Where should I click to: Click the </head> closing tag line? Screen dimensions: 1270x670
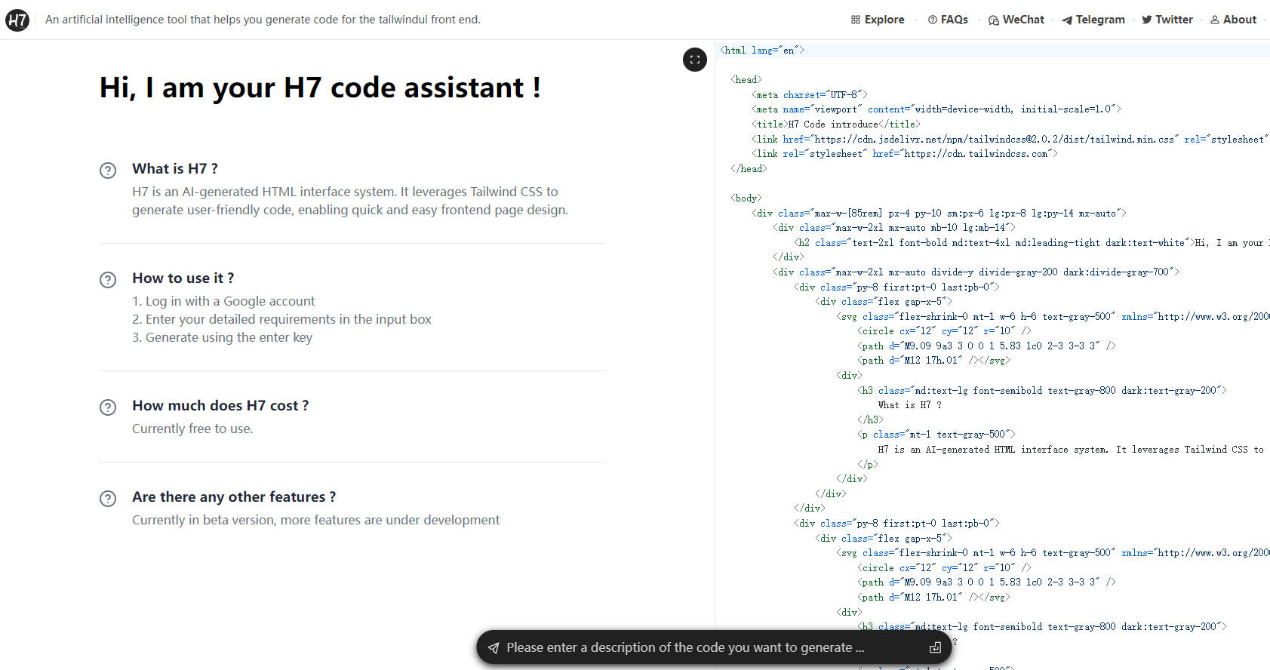pyautogui.click(x=748, y=169)
